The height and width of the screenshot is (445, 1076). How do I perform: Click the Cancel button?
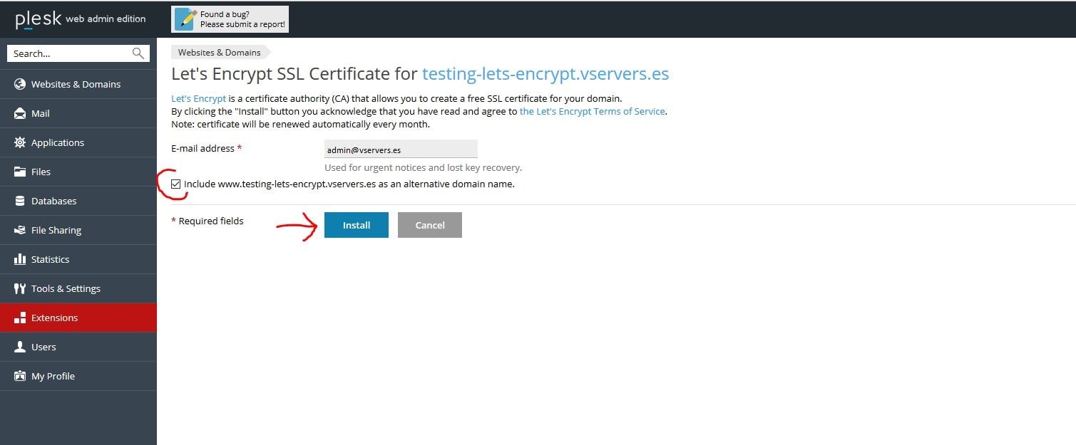point(430,225)
